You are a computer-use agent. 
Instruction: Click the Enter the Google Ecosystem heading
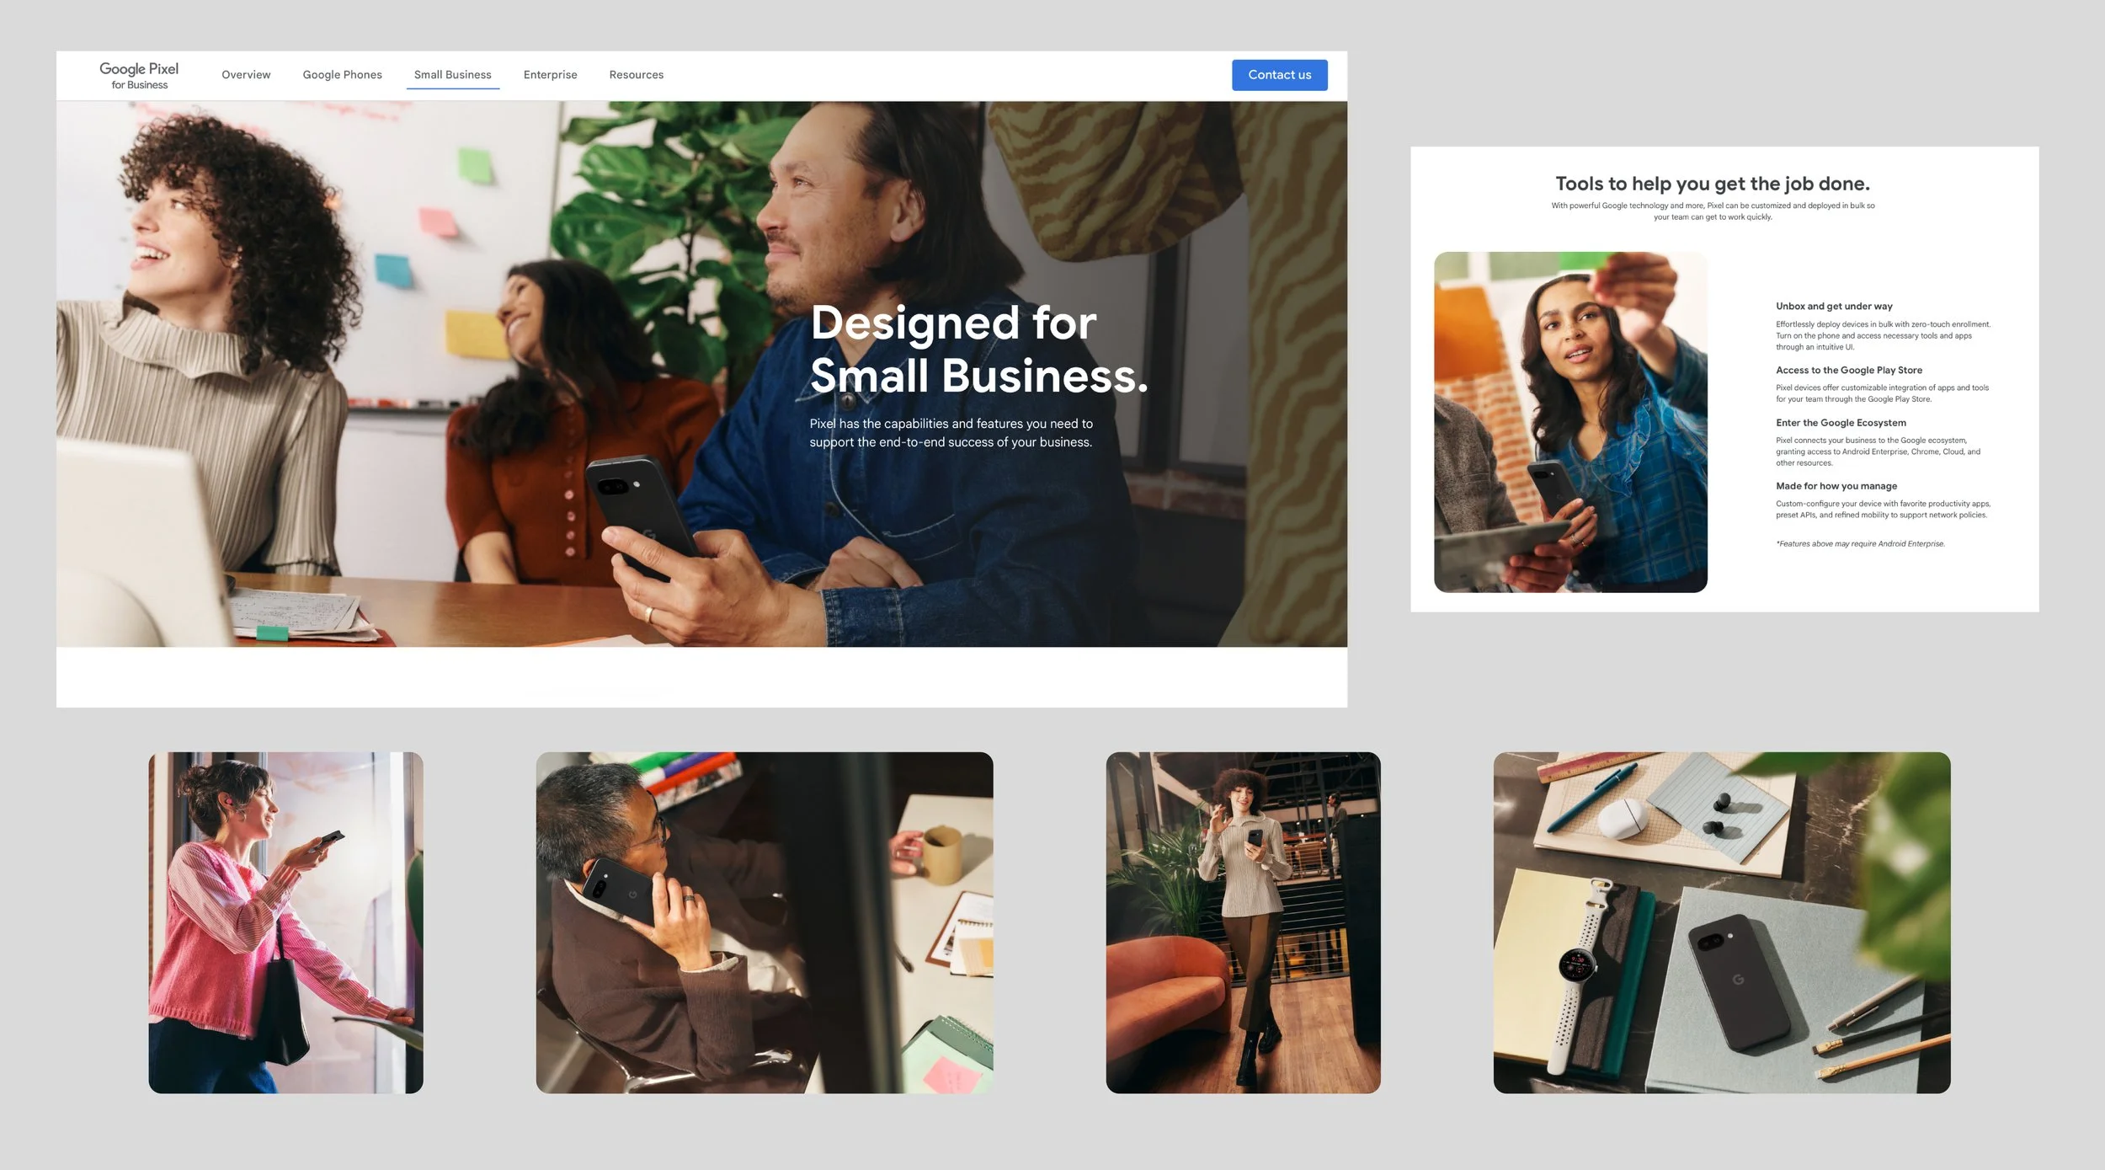1841,422
